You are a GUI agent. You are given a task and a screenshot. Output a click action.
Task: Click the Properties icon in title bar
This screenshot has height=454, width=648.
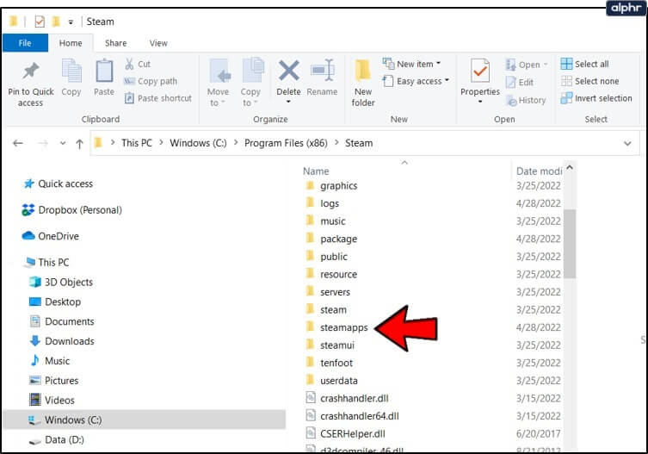(40, 22)
